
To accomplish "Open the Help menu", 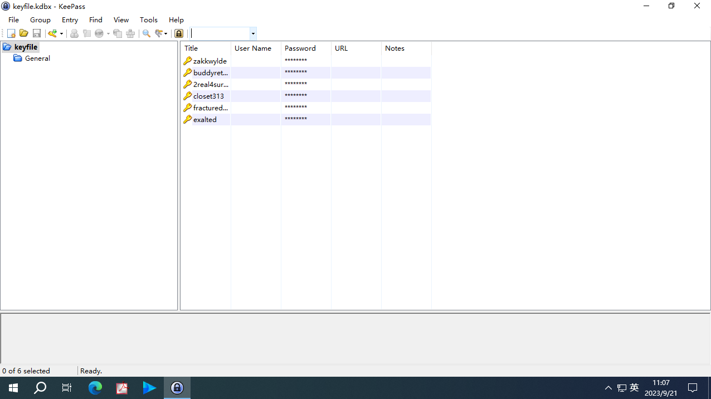I will (x=176, y=20).
